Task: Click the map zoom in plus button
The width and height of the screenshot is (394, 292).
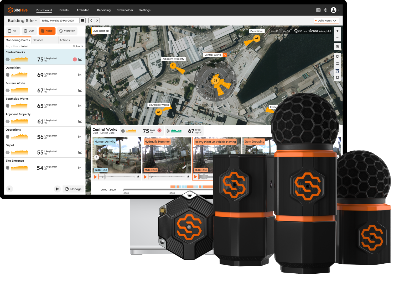Action: [337, 31]
